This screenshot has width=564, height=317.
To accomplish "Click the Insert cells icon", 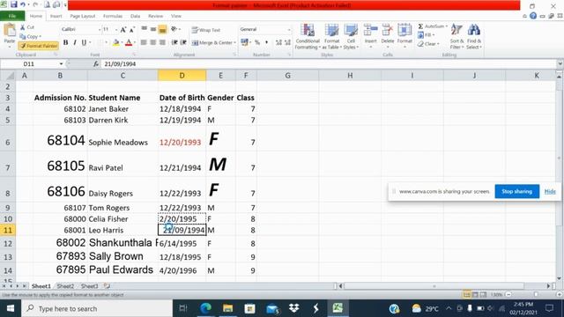I will point(370,30).
